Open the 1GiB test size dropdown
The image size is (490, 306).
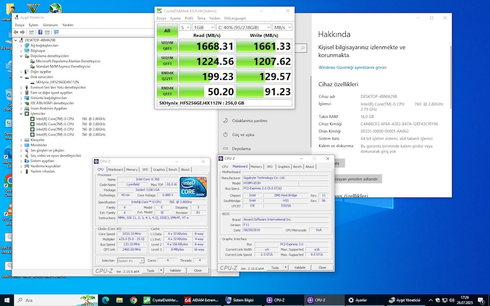coord(203,27)
